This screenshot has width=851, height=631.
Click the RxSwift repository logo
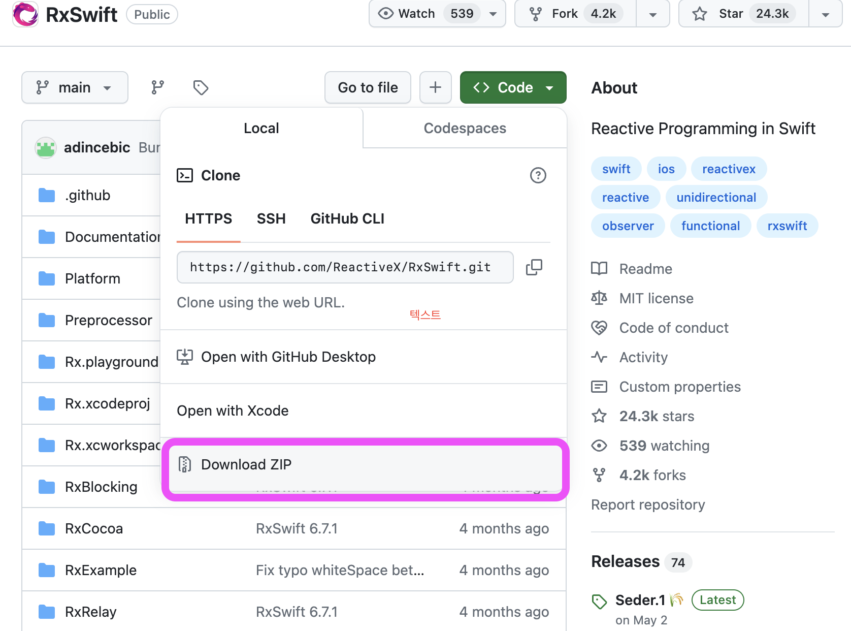pos(25,14)
